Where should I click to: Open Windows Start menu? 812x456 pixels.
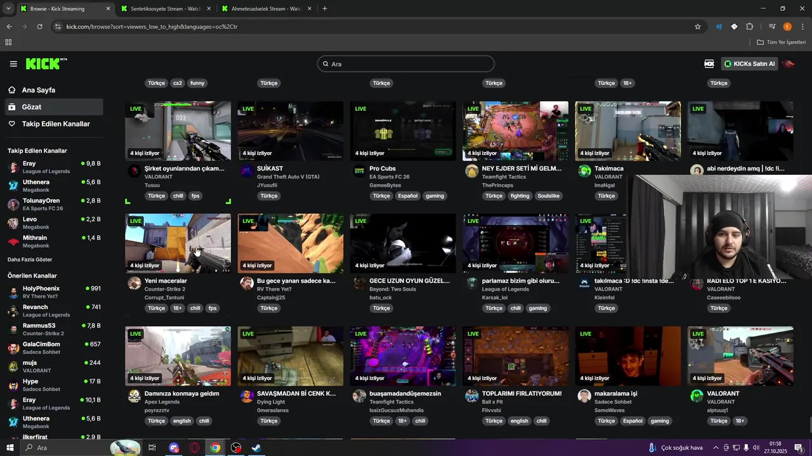tap(10, 448)
